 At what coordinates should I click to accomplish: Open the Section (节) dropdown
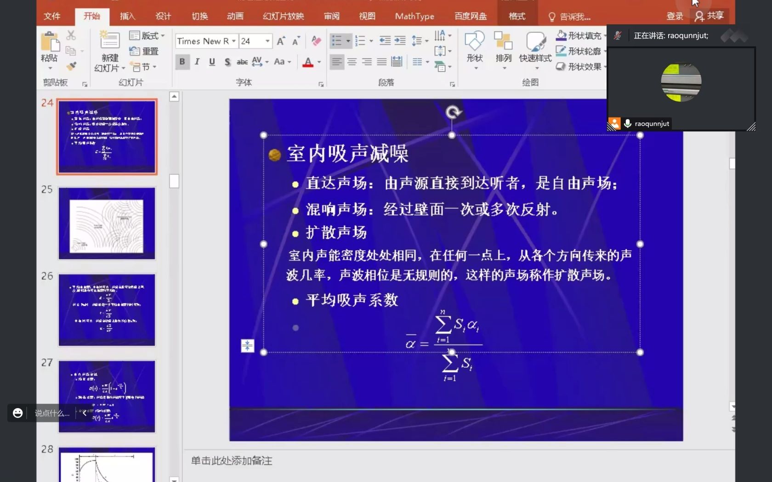143,67
